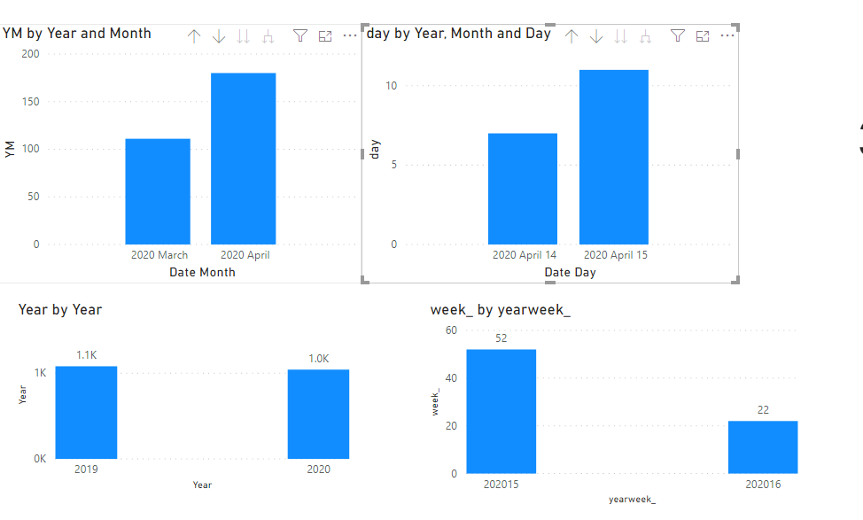863x520 pixels.
Task: Drill up on day by Year, Month and Day chart
Action: (571, 36)
